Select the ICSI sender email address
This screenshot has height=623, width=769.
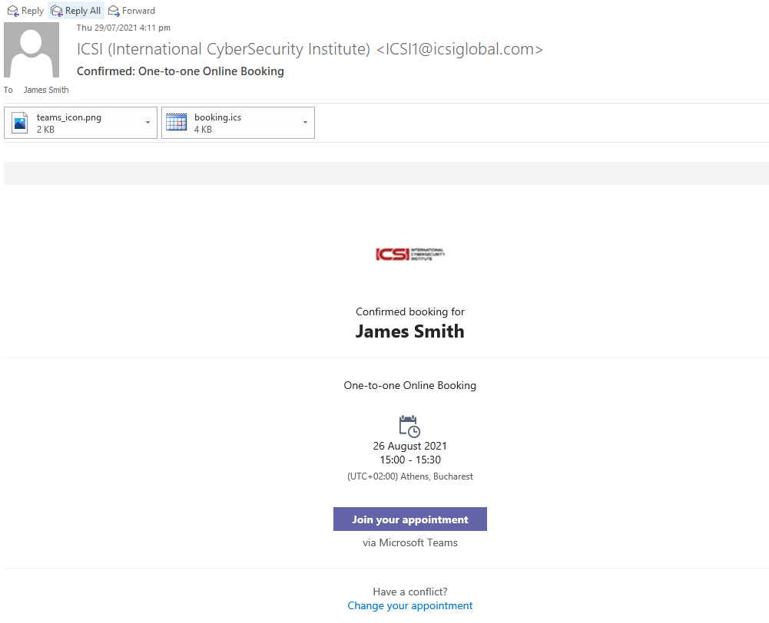[459, 49]
